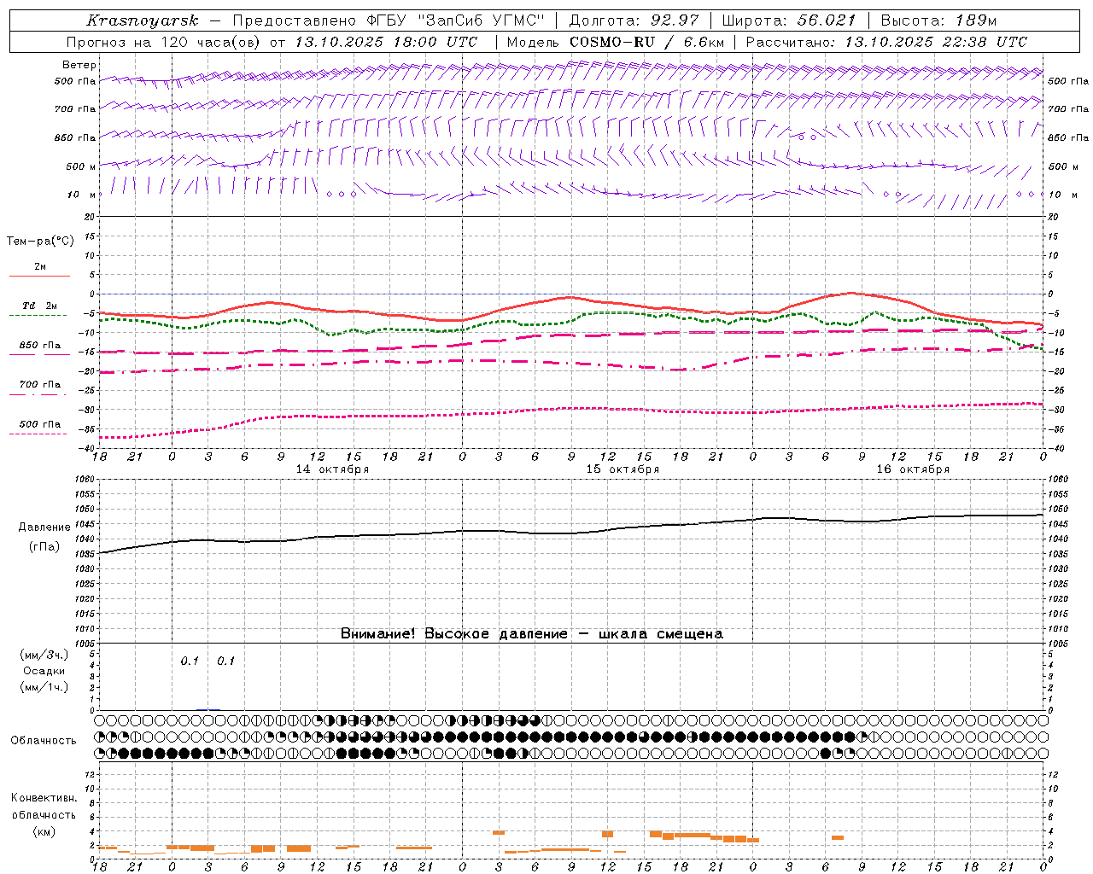Click the '(км)' unit under convective cloudiness
1093x874 pixels.
click(44, 831)
